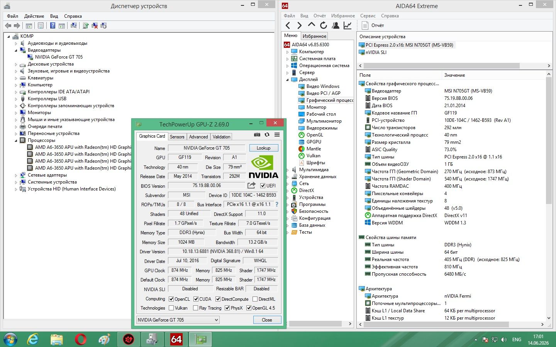Take a GPU-Z screenshot with camera icon

click(x=257, y=135)
